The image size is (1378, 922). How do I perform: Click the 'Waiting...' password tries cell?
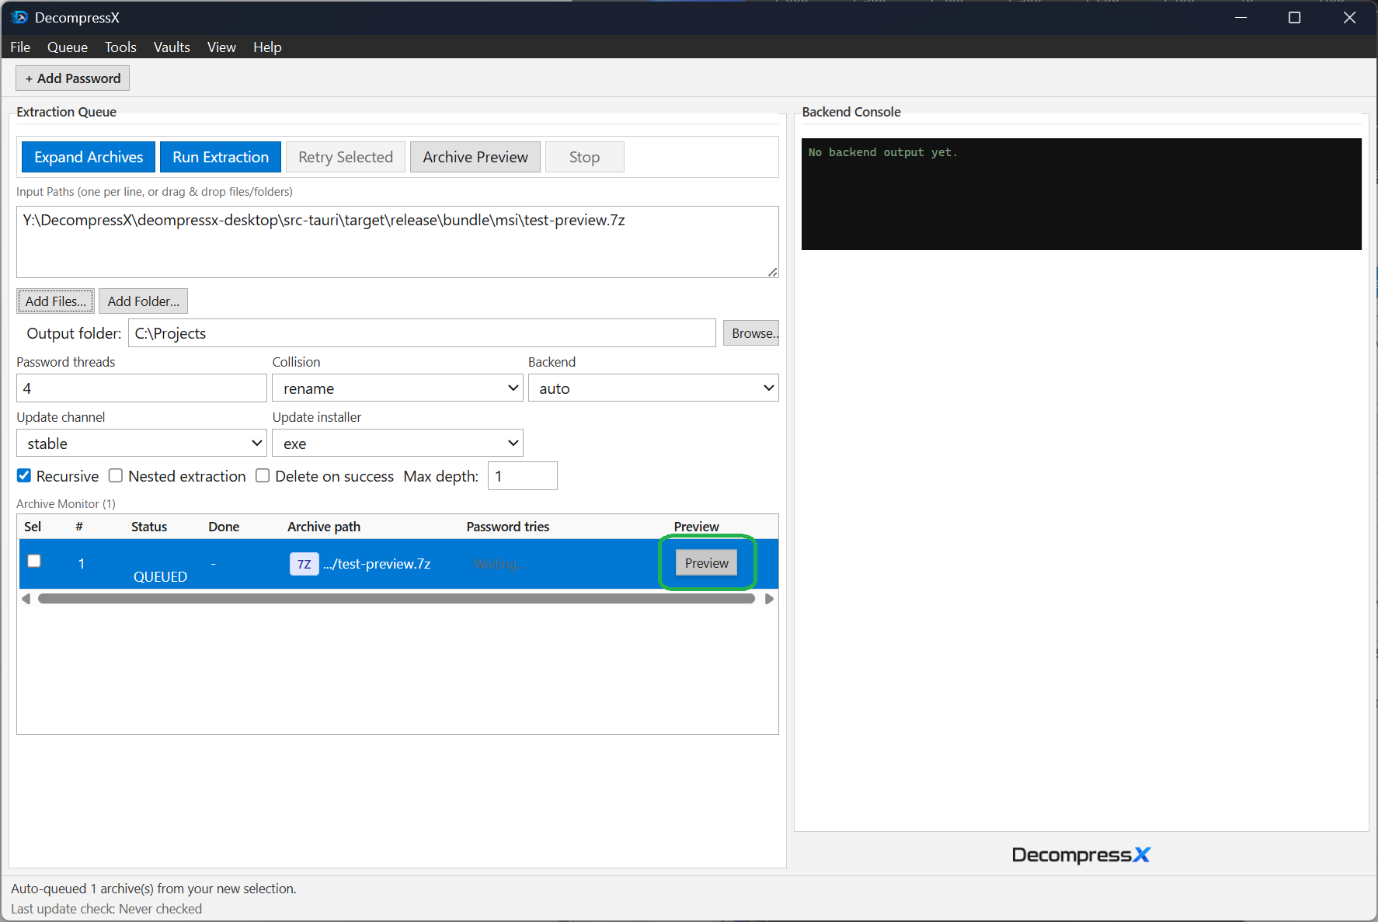point(499,564)
